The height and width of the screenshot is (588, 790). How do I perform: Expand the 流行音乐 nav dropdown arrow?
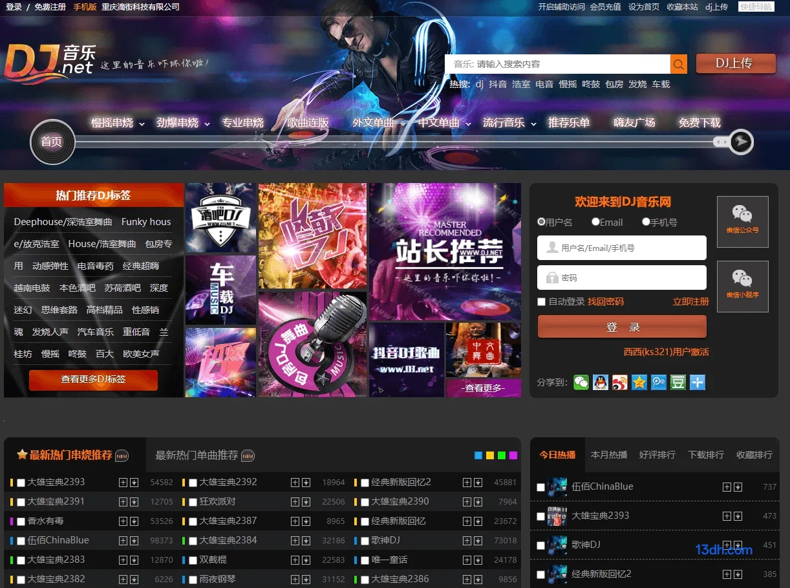pos(533,124)
